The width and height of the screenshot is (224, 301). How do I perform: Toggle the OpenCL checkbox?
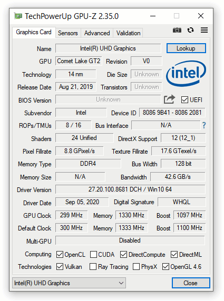[60, 255]
